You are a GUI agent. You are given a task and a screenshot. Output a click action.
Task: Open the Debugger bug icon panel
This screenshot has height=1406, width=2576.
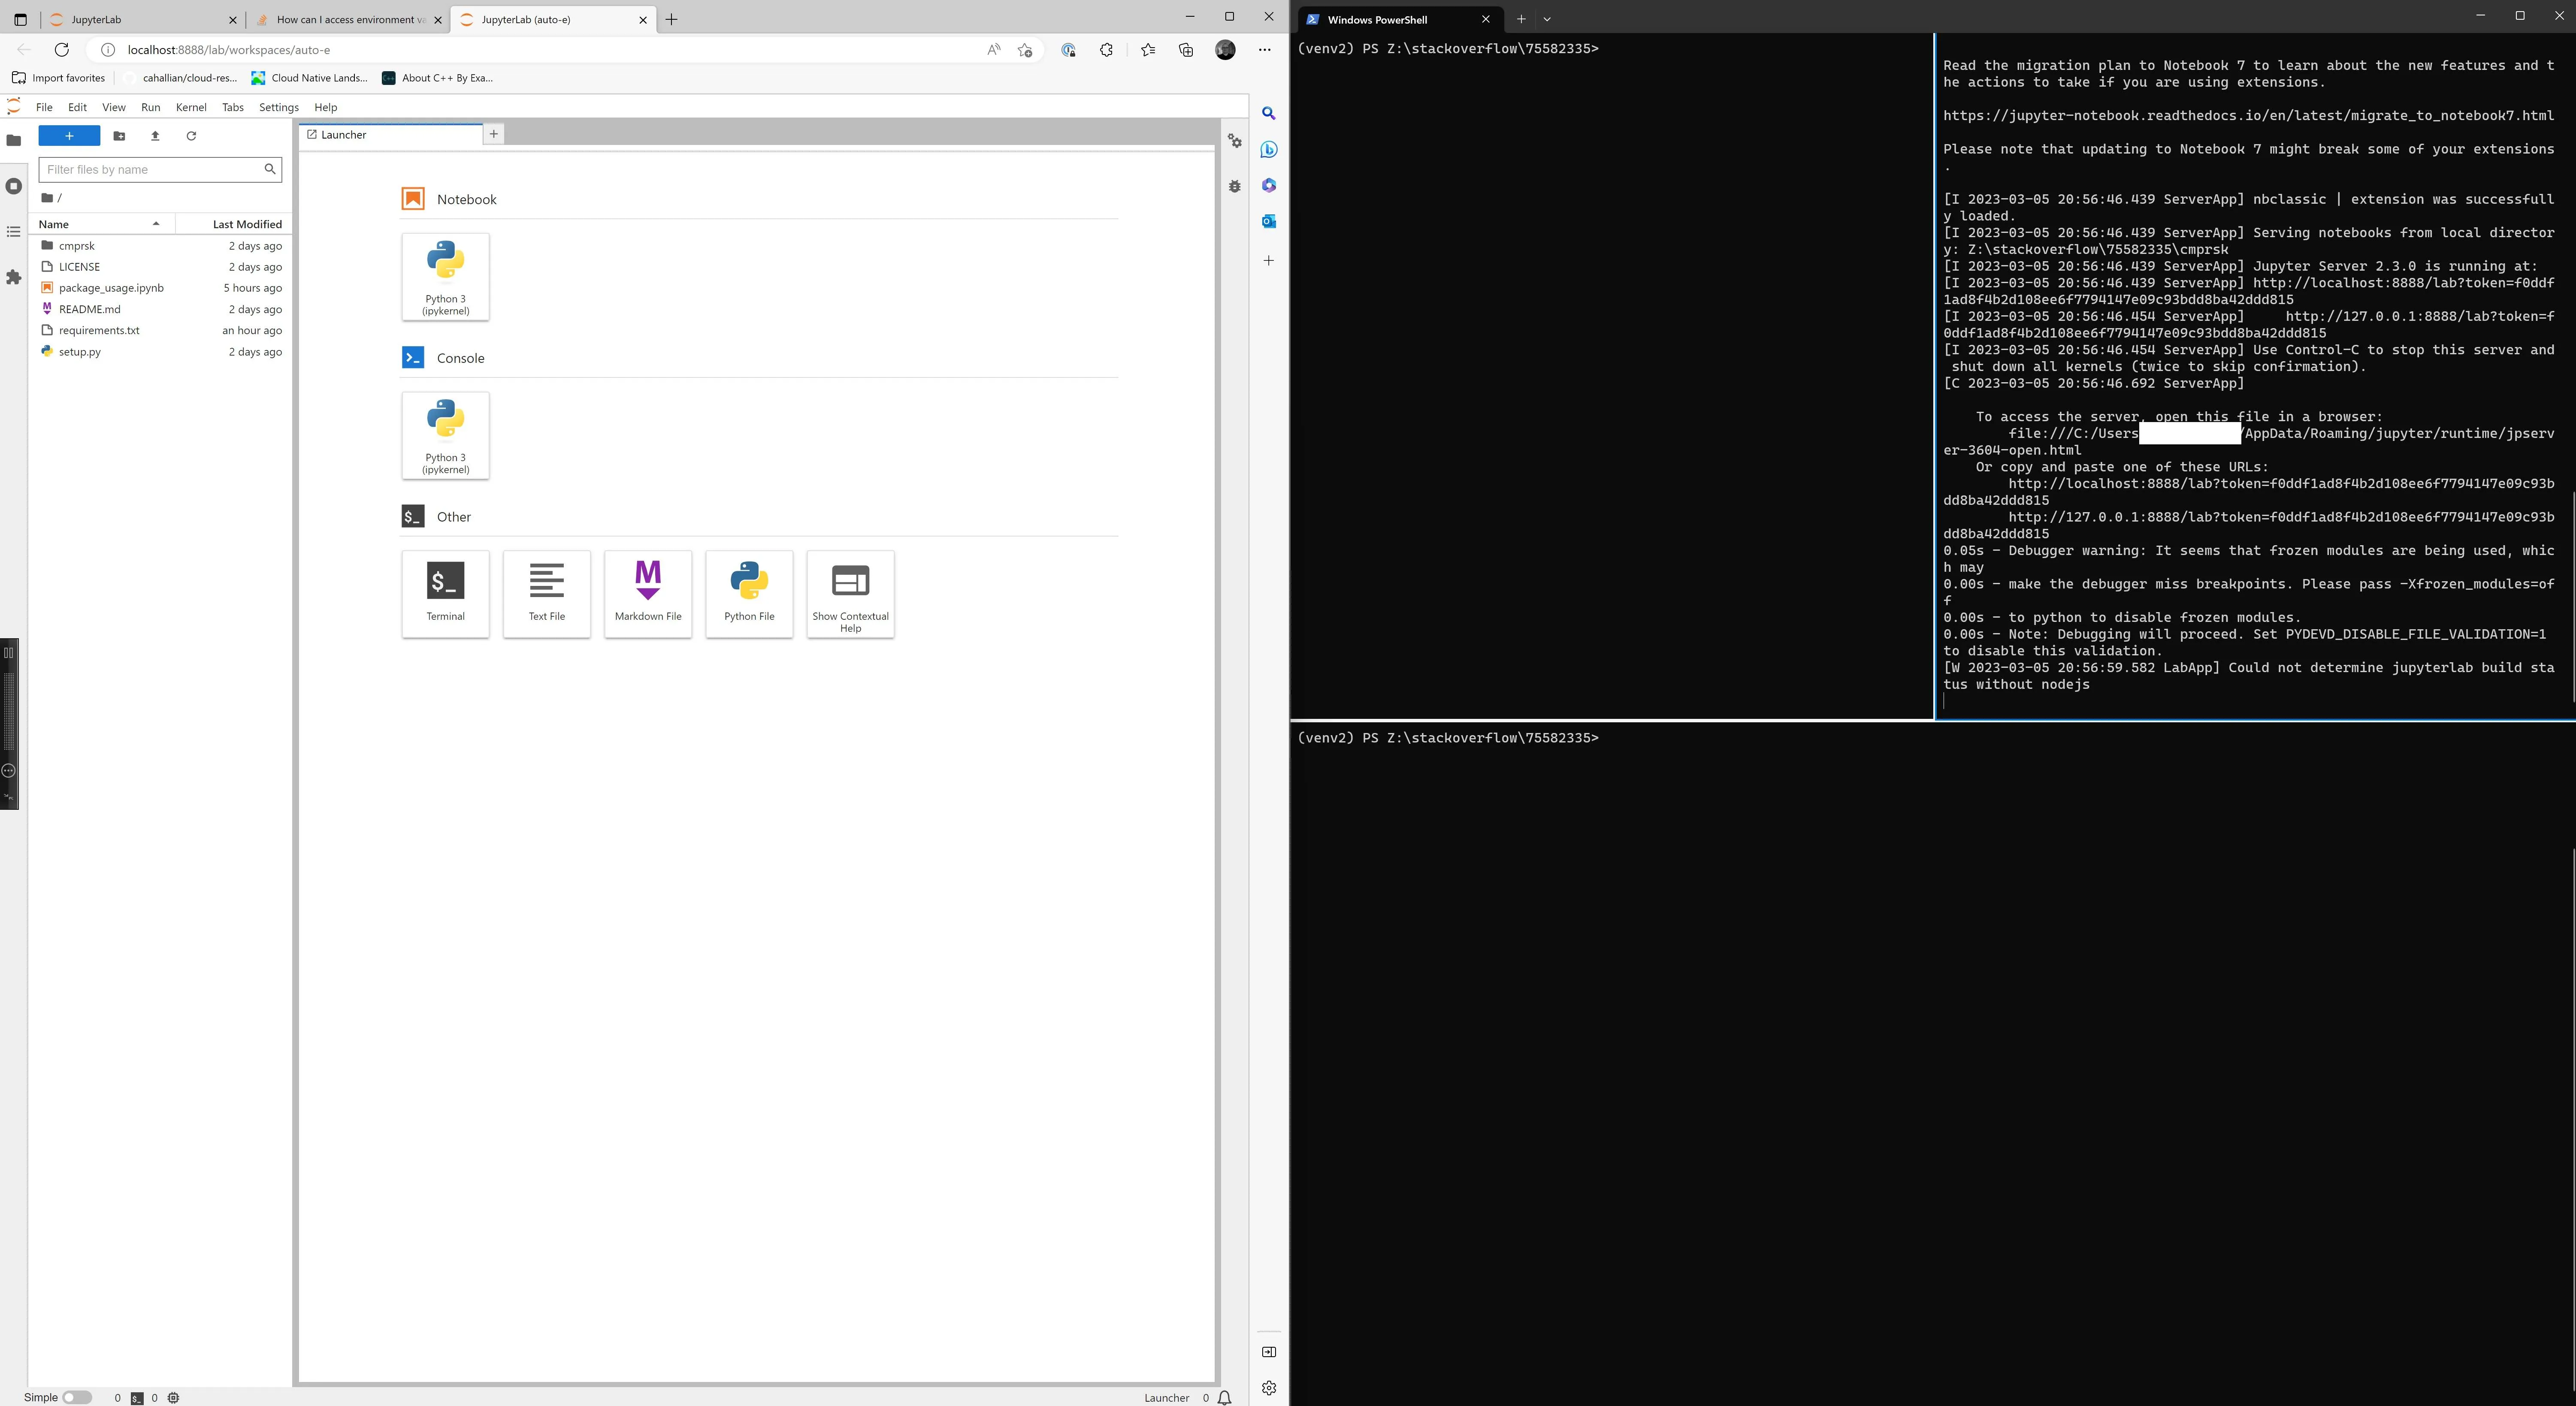point(1235,186)
